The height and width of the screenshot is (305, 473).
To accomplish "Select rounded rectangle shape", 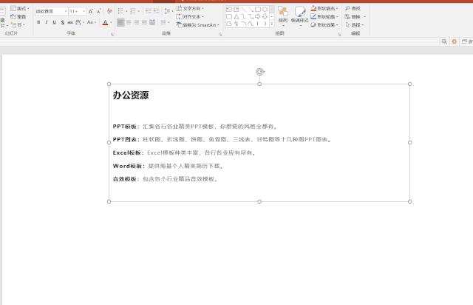I will [x=229, y=16].
